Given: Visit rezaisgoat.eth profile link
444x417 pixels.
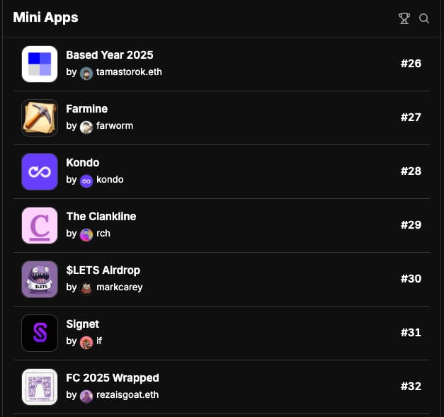Looking at the screenshot, I should pyautogui.click(x=127, y=395).
